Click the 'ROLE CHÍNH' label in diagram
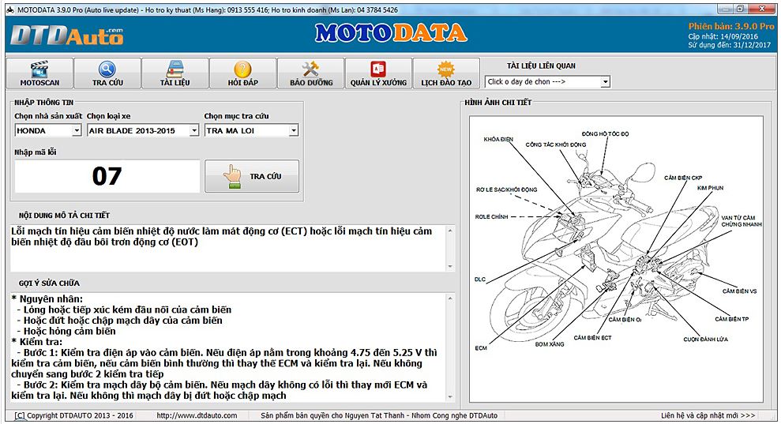Viewport: 781px width, 424px height. click(491, 216)
